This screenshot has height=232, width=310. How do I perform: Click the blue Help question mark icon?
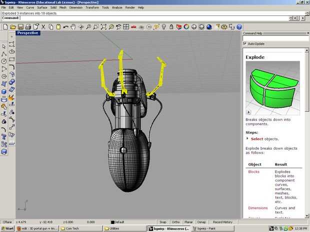[238, 26]
